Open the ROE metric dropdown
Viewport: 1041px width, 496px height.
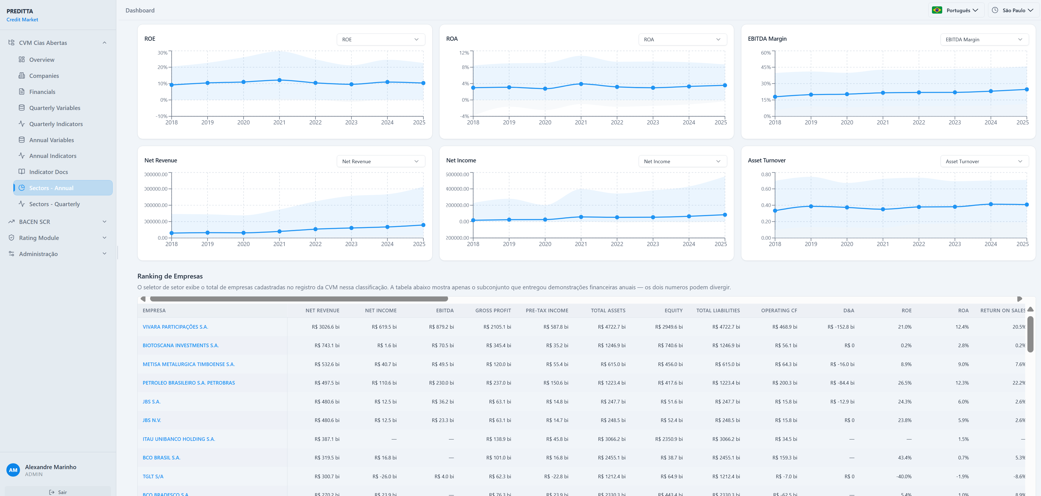[x=381, y=40]
